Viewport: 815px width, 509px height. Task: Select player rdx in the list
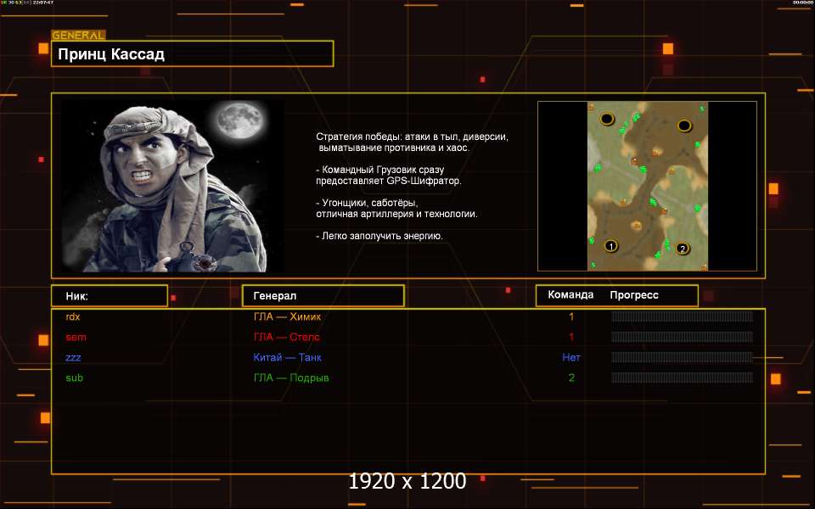tap(73, 316)
